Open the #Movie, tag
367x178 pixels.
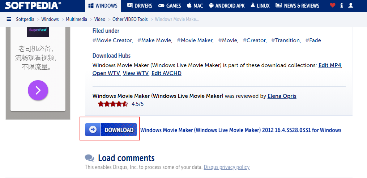(x=228, y=40)
